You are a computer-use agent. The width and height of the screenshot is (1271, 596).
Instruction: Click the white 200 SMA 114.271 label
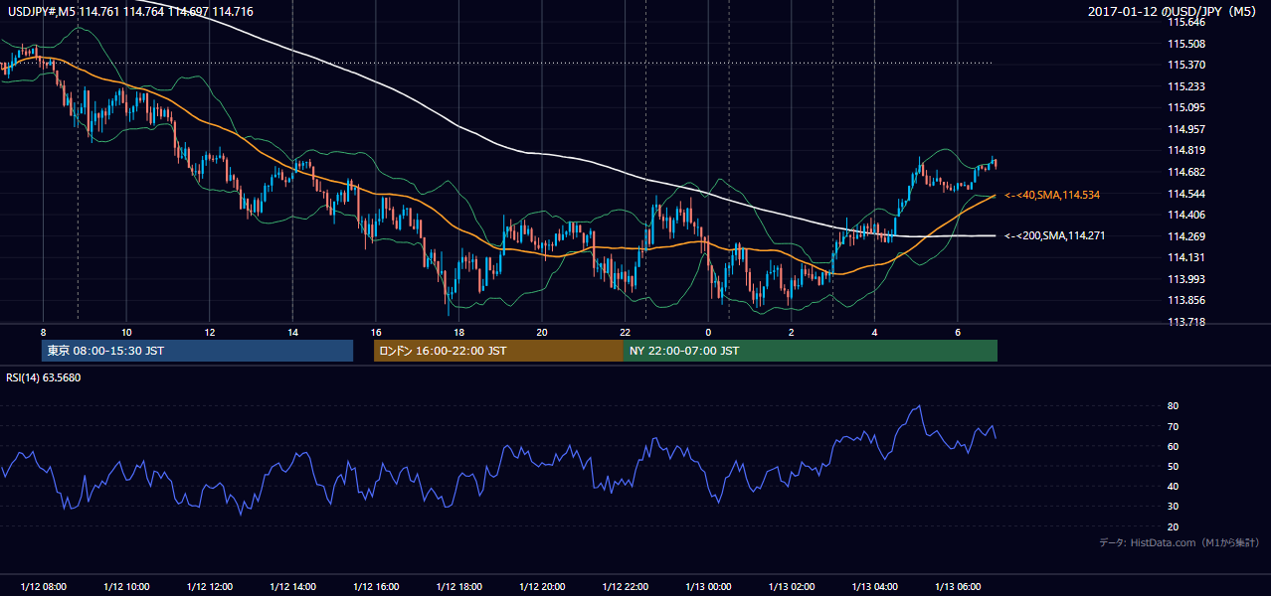click(x=1055, y=236)
